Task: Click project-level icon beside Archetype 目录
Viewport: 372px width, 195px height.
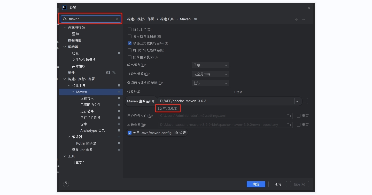Action: [119, 130]
